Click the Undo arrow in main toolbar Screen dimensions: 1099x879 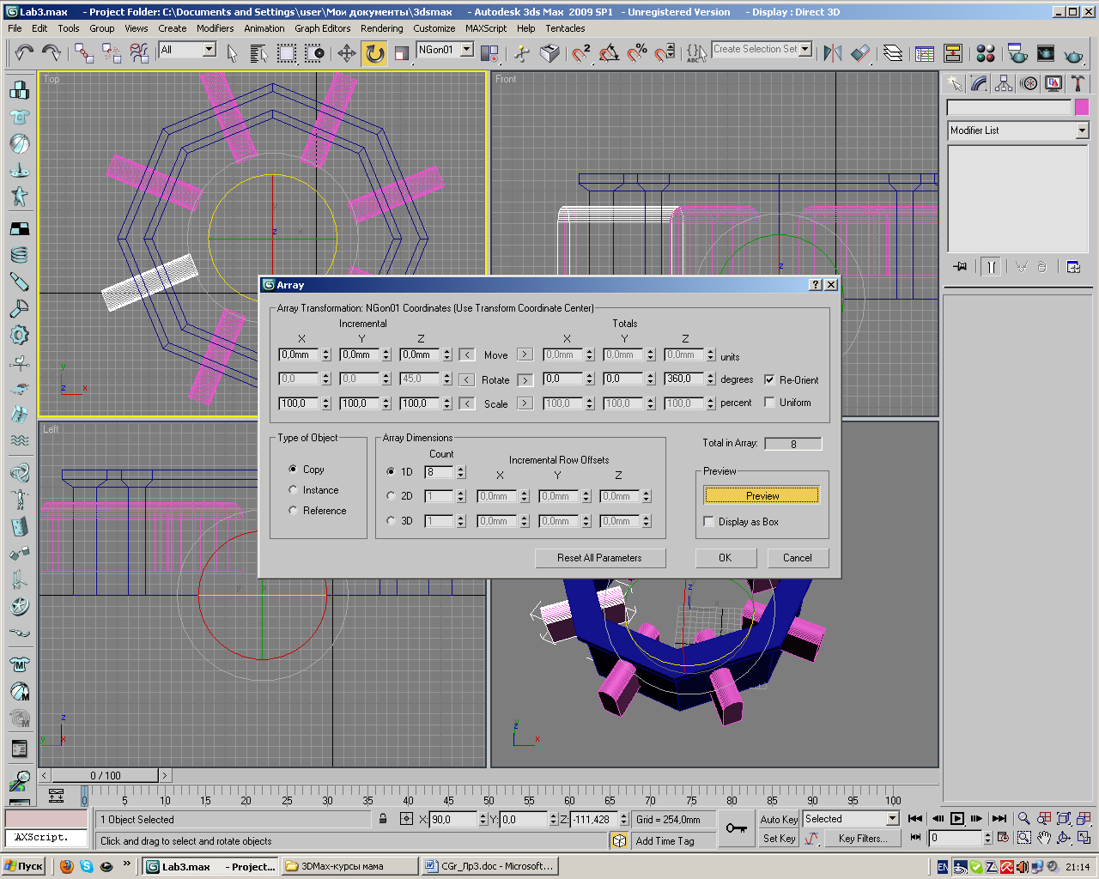coord(23,53)
